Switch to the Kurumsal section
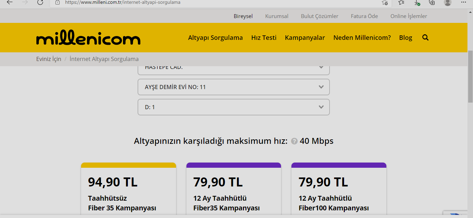The width and height of the screenshot is (473, 218). coord(277,16)
